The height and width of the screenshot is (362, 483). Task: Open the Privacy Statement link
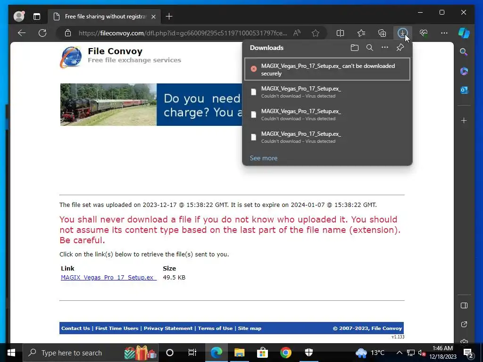(x=168, y=328)
